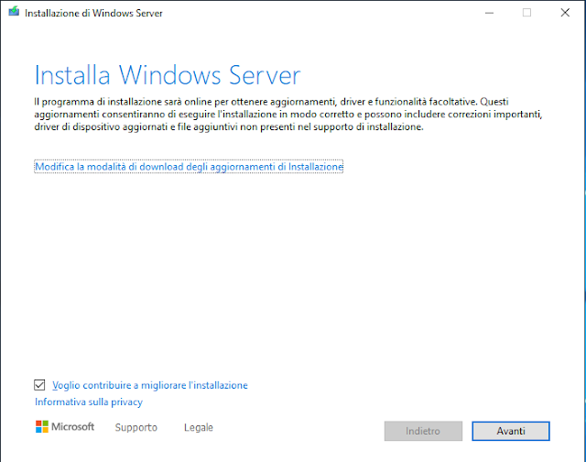Click the Indietro button
This screenshot has height=462, width=586.
click(423, 431)
